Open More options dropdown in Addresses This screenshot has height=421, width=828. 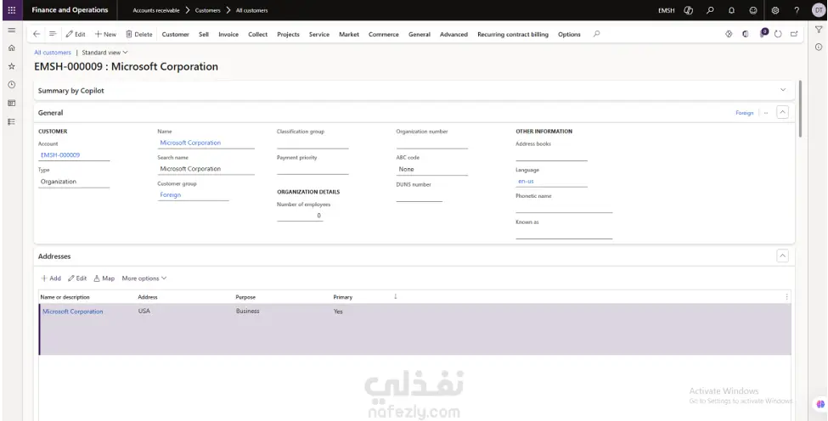click(x=144, y=278)
